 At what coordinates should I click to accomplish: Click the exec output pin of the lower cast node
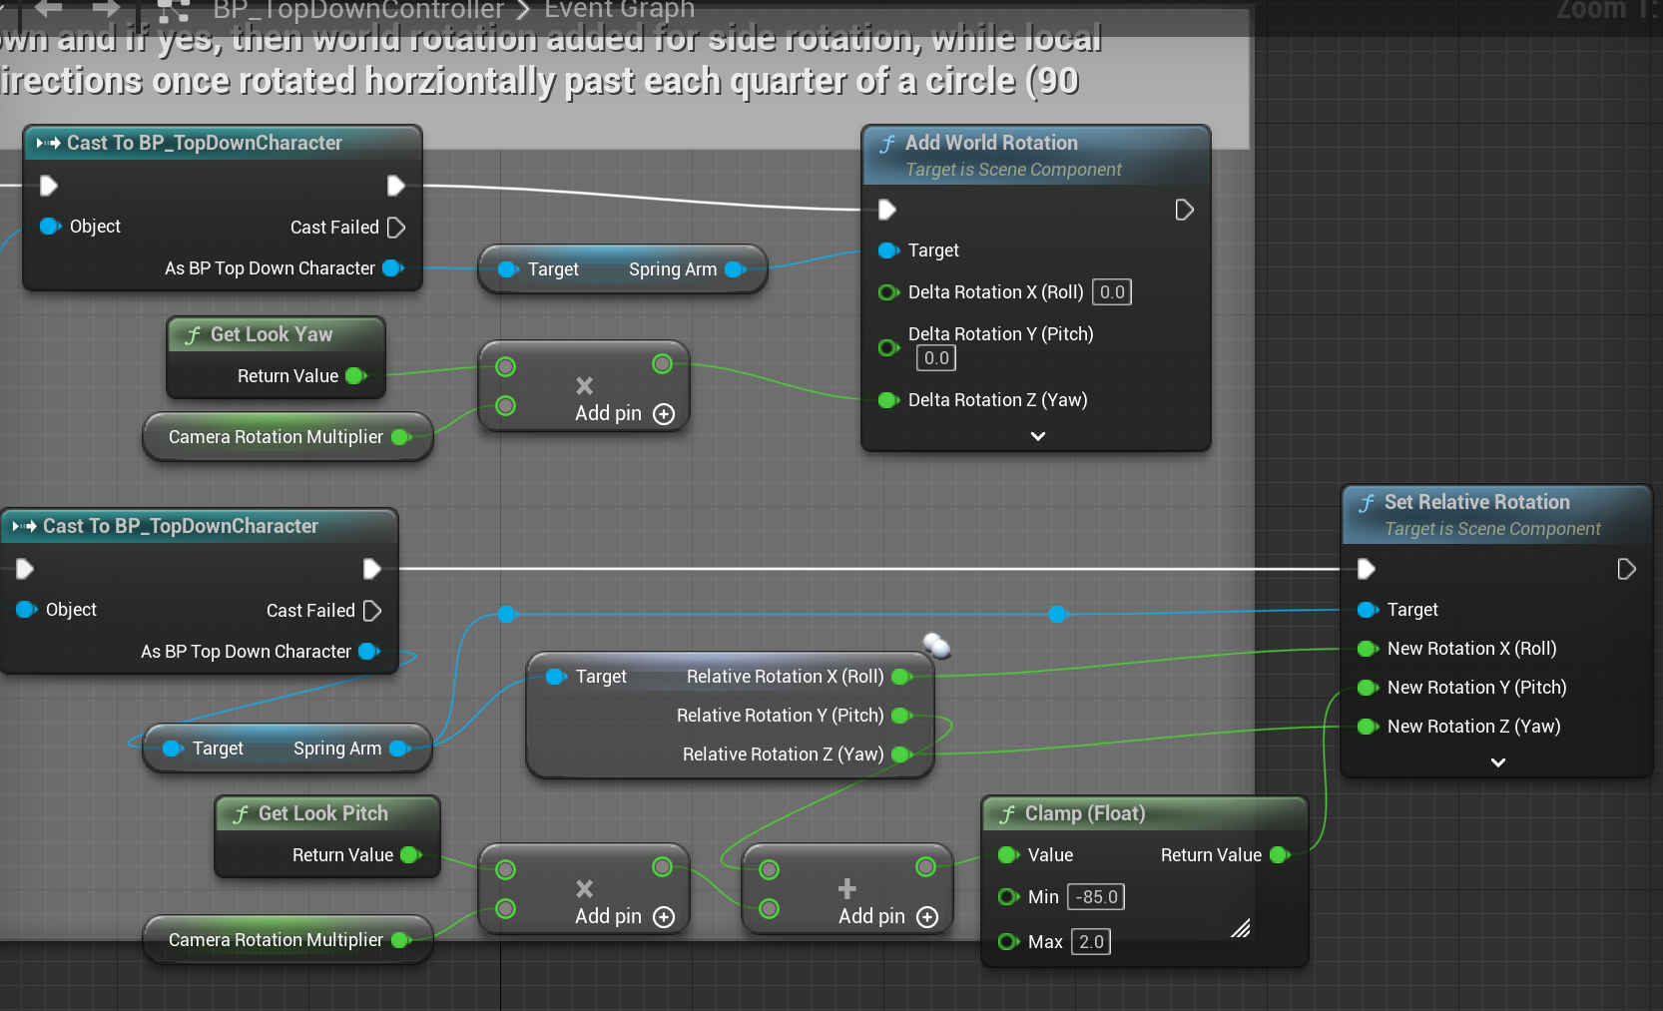[371, 569]
